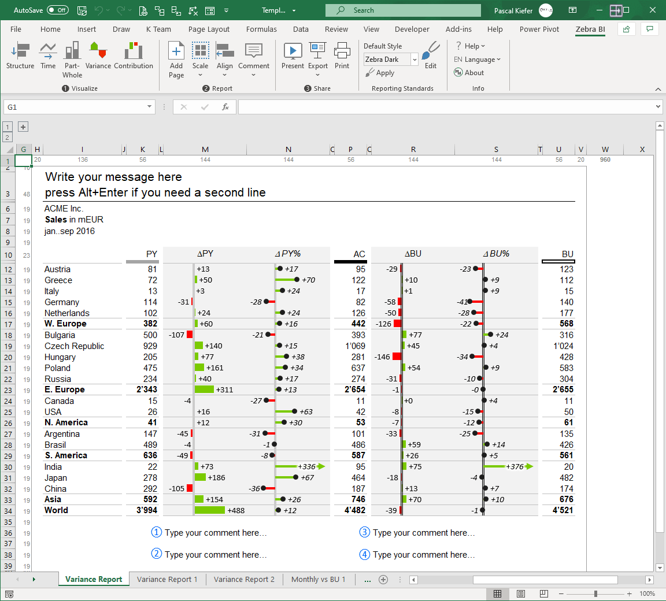Collapse the ribbon with the chevron
666x601 pixels.
click(658, 89)
